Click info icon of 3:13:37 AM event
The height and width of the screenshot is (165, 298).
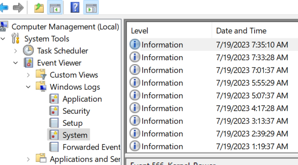[135, 120]
